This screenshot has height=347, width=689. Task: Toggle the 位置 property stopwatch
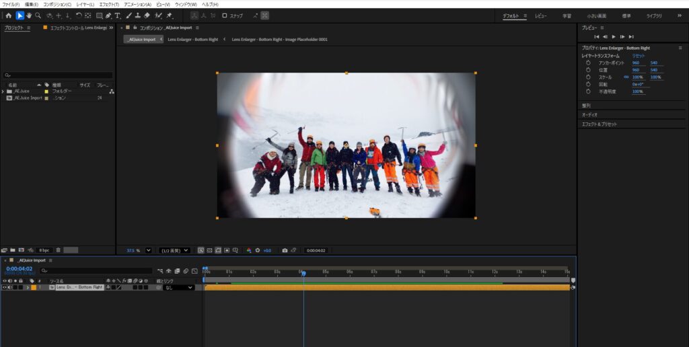[587, 70]
